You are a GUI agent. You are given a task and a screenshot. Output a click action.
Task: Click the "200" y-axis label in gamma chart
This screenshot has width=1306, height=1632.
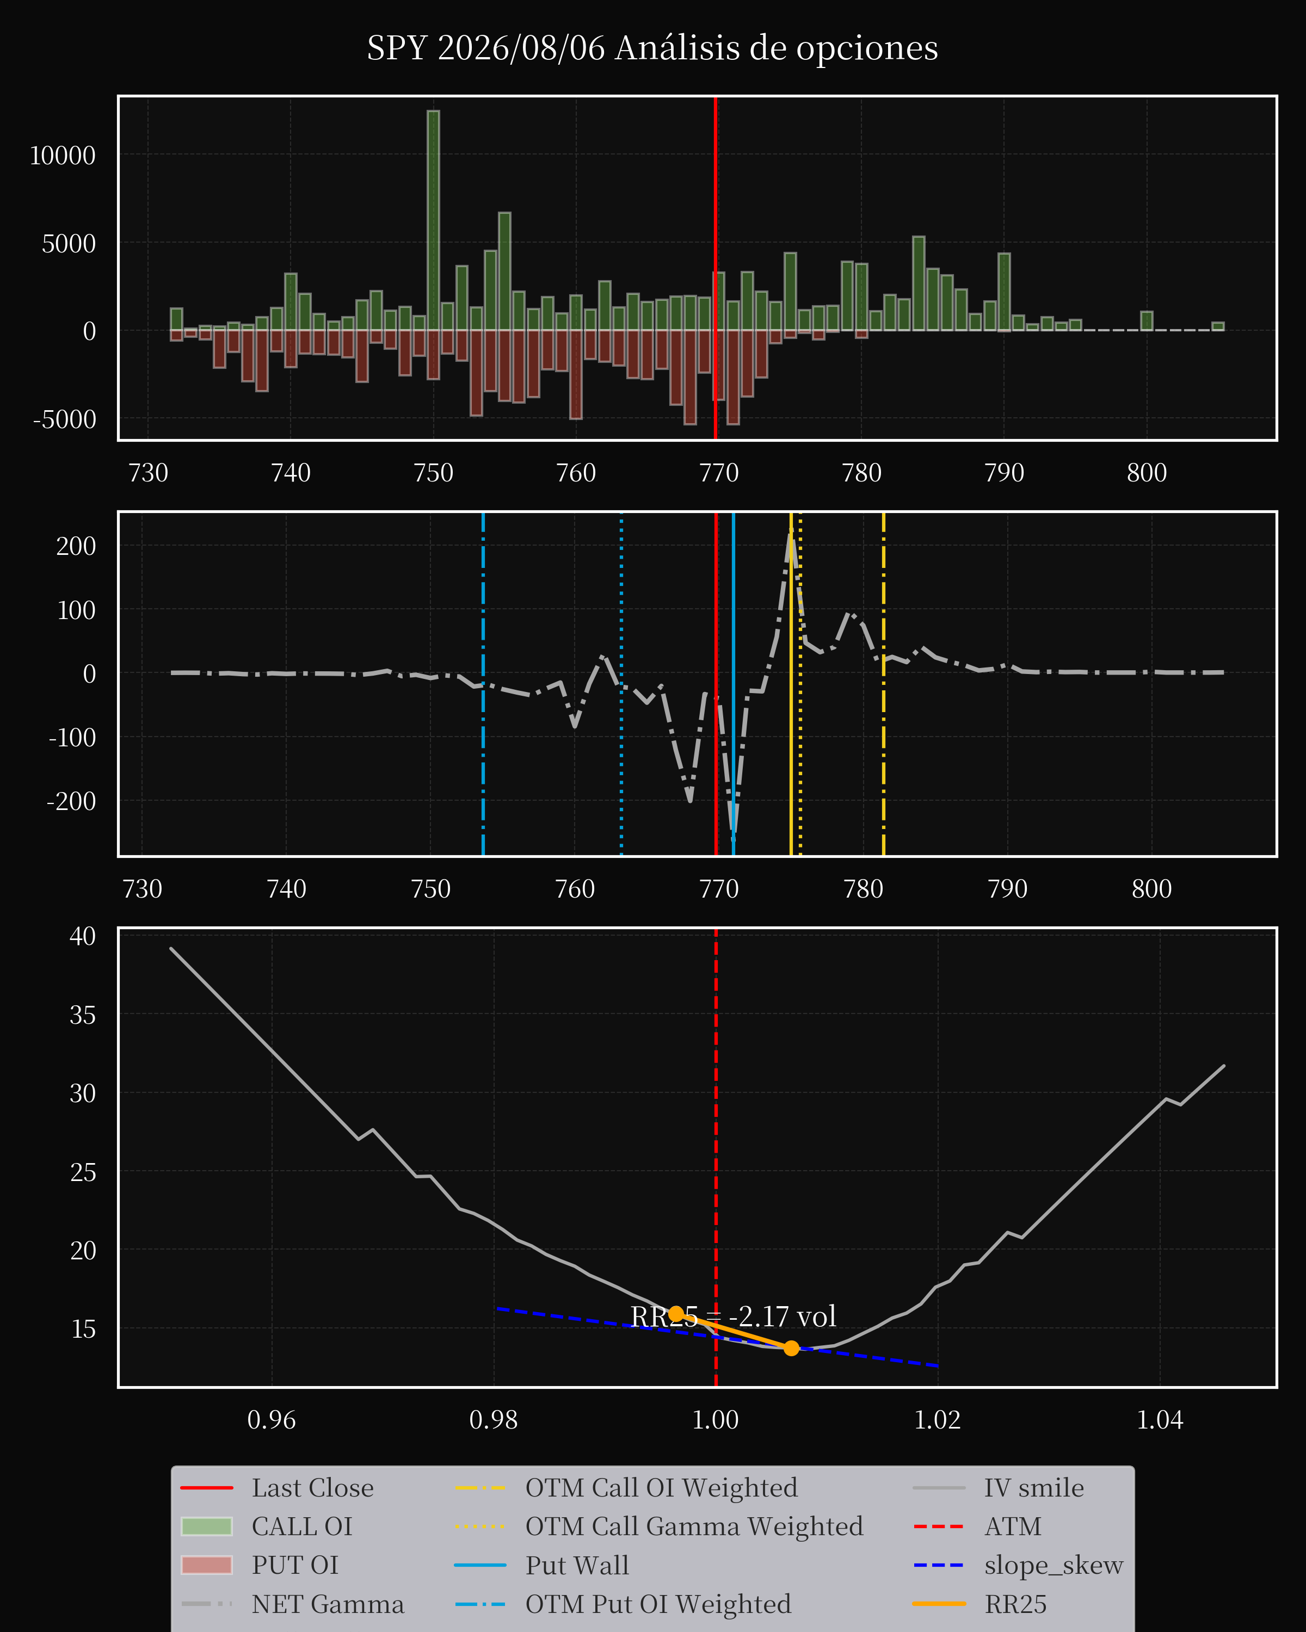[76, 547]
